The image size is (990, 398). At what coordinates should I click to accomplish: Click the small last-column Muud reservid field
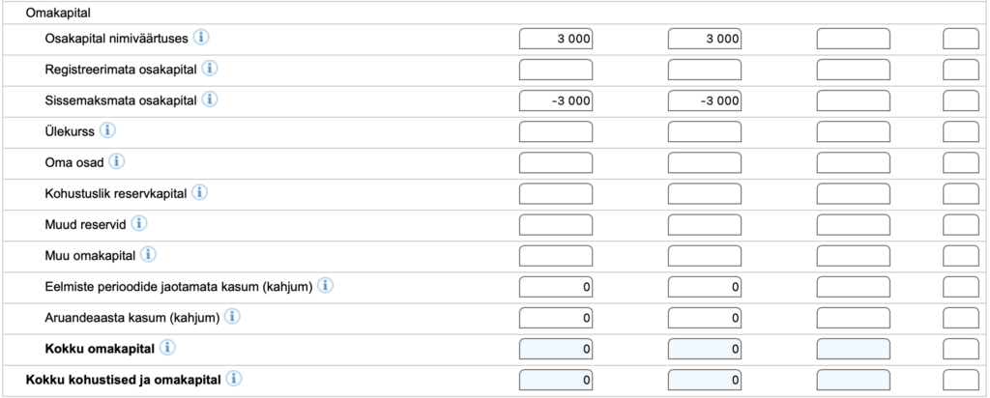click(961, 224)
